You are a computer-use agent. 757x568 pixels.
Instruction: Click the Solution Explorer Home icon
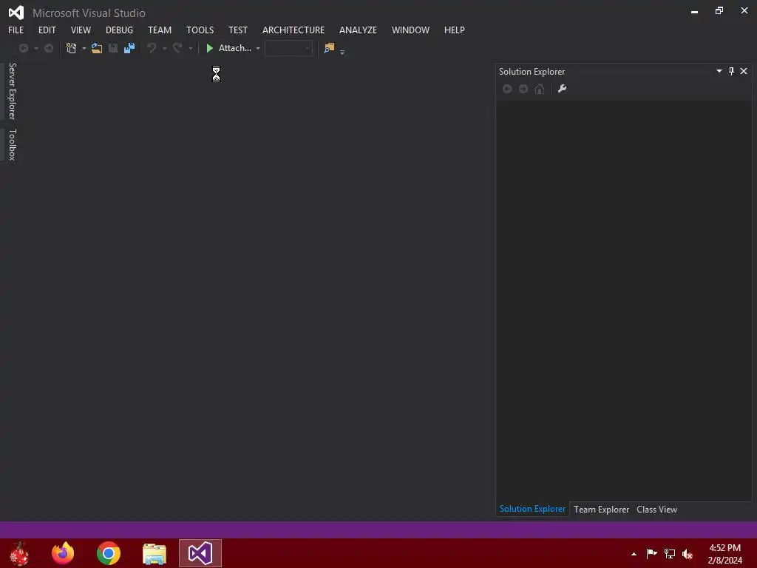540,89
